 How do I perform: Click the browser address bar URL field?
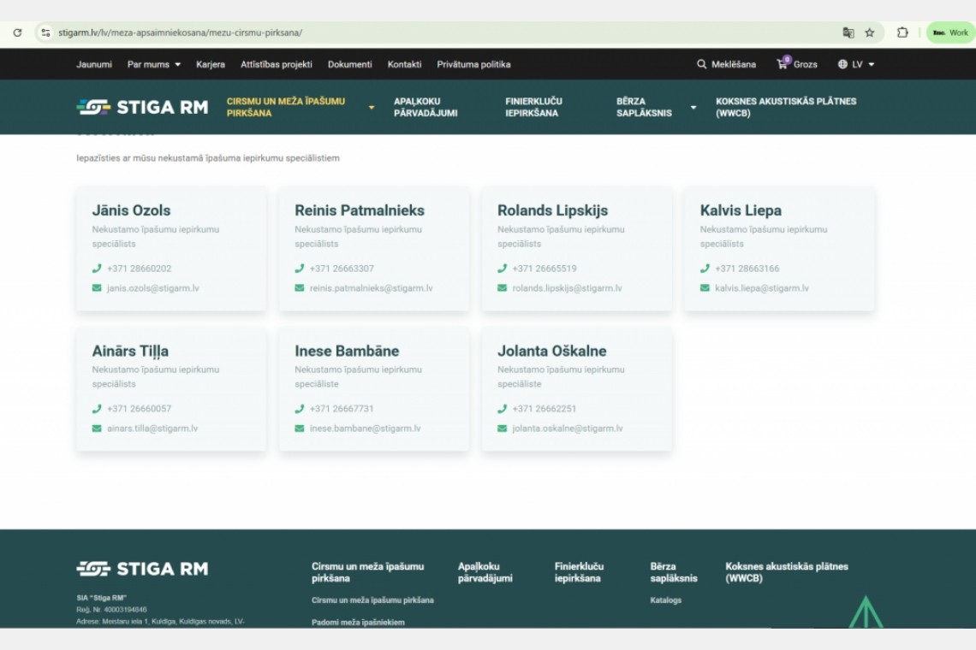coord(428,32)
